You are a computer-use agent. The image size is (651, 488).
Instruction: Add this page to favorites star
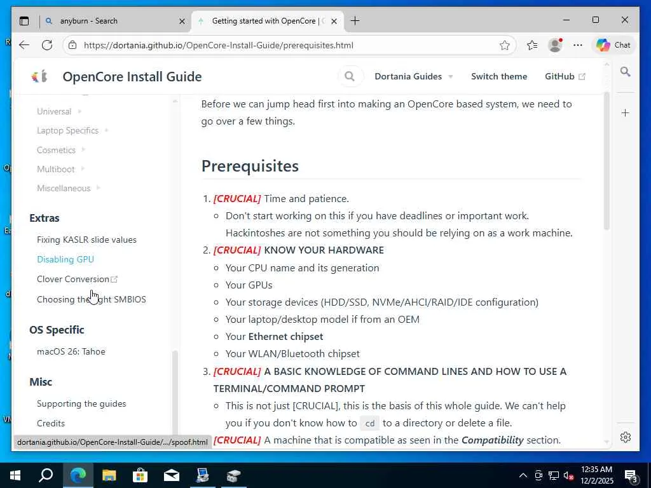tap(504, 45)
